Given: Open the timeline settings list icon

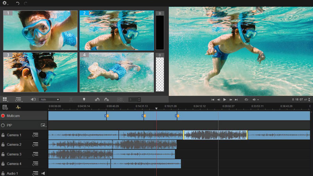Looking at the screenshot, I should pos(5,107).
